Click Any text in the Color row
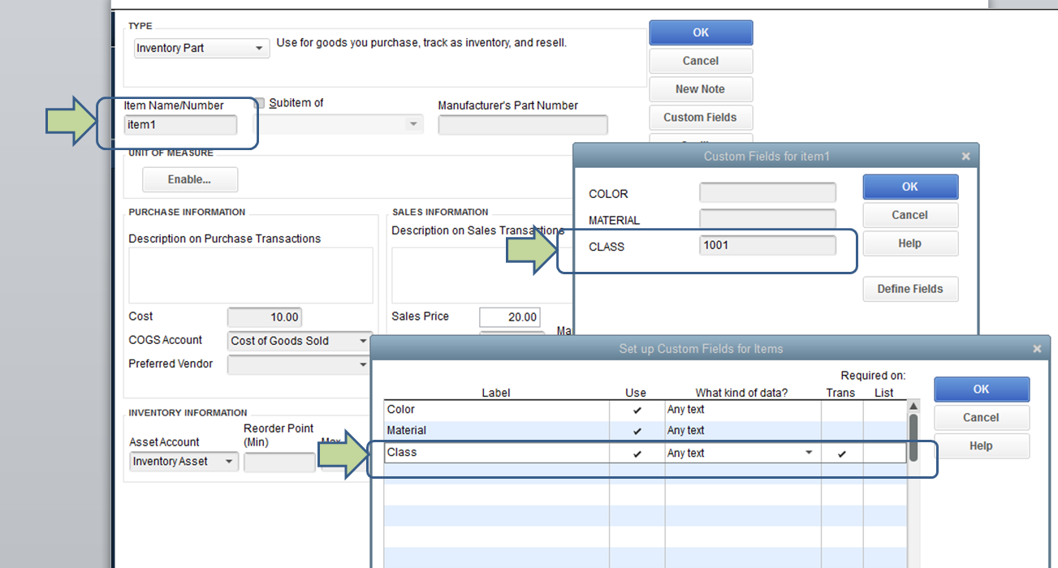Viewport: 1058px width, 568px height. click(x=686, y=410)
